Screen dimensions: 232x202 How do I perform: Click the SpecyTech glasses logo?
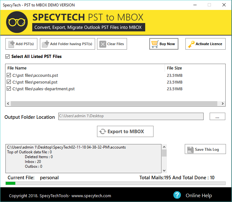click(x=17, y=22)
